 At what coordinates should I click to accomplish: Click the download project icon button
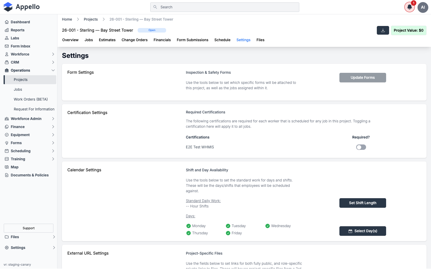[383, 30]
